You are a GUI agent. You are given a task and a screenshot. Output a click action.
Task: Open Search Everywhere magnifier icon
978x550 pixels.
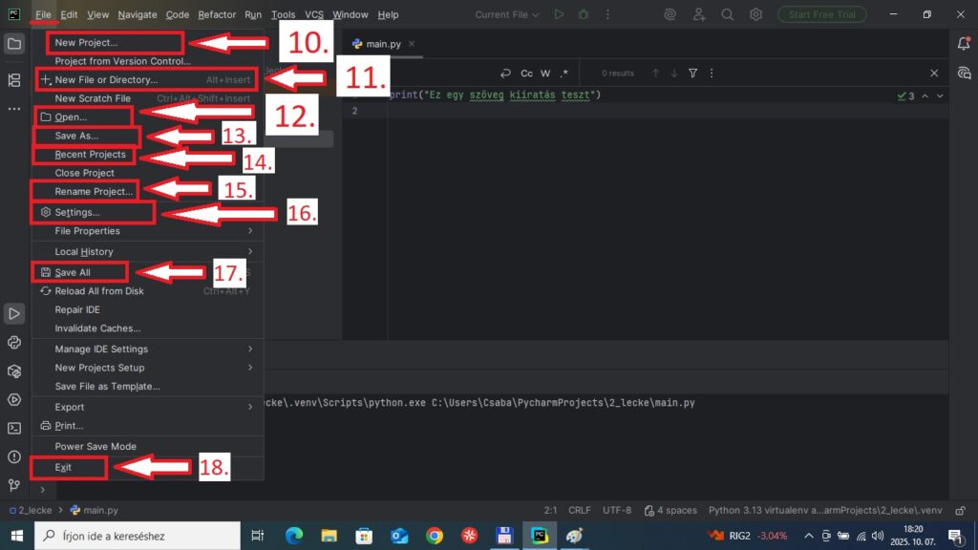click(728, 14)
